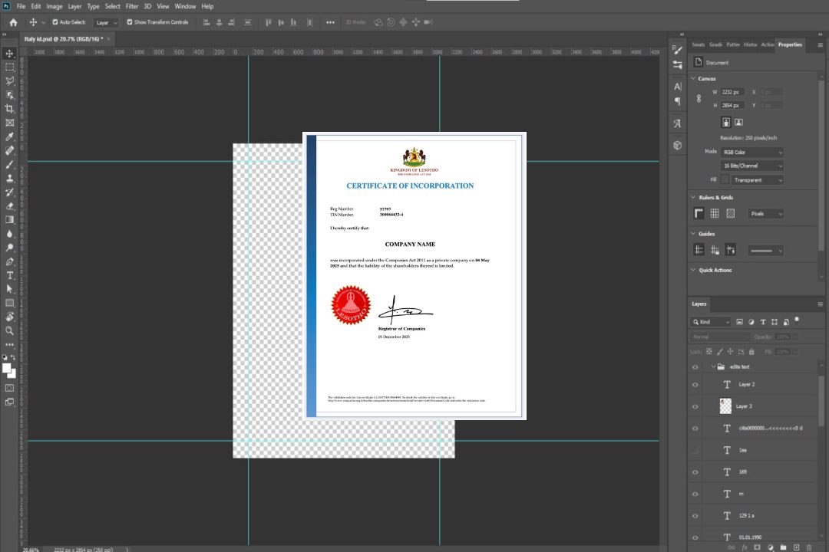
Task: Select the Rectangle shape tool
Action: pyautogui.click(x=9, y=303)
